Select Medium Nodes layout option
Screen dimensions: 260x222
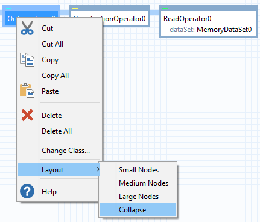(138, 183)
